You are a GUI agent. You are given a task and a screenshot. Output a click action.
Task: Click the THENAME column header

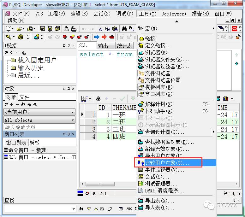124,108
